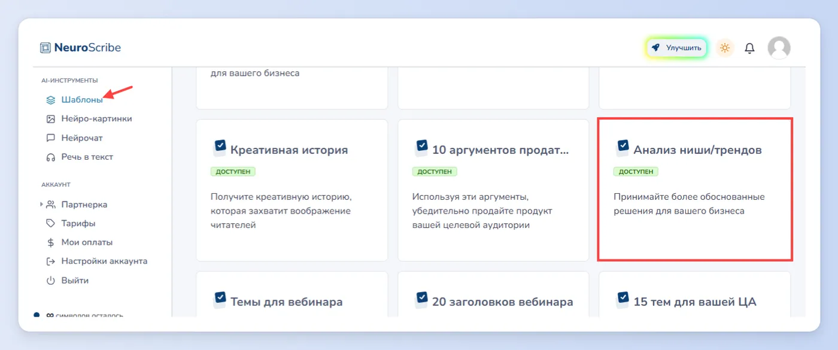Viewport: 838px width, 350px height.
Task: Open Настройки аккаунта
Action: coord(104,261)
